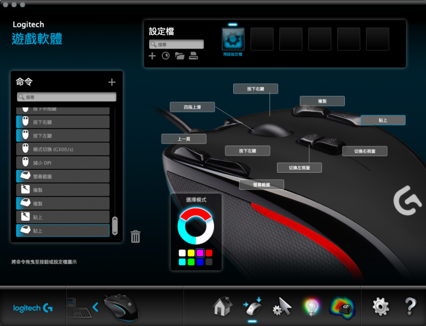426x326 pixels.
Task: Click the 上一頁 button label on mouse
Action: click(x=184, y=139)
